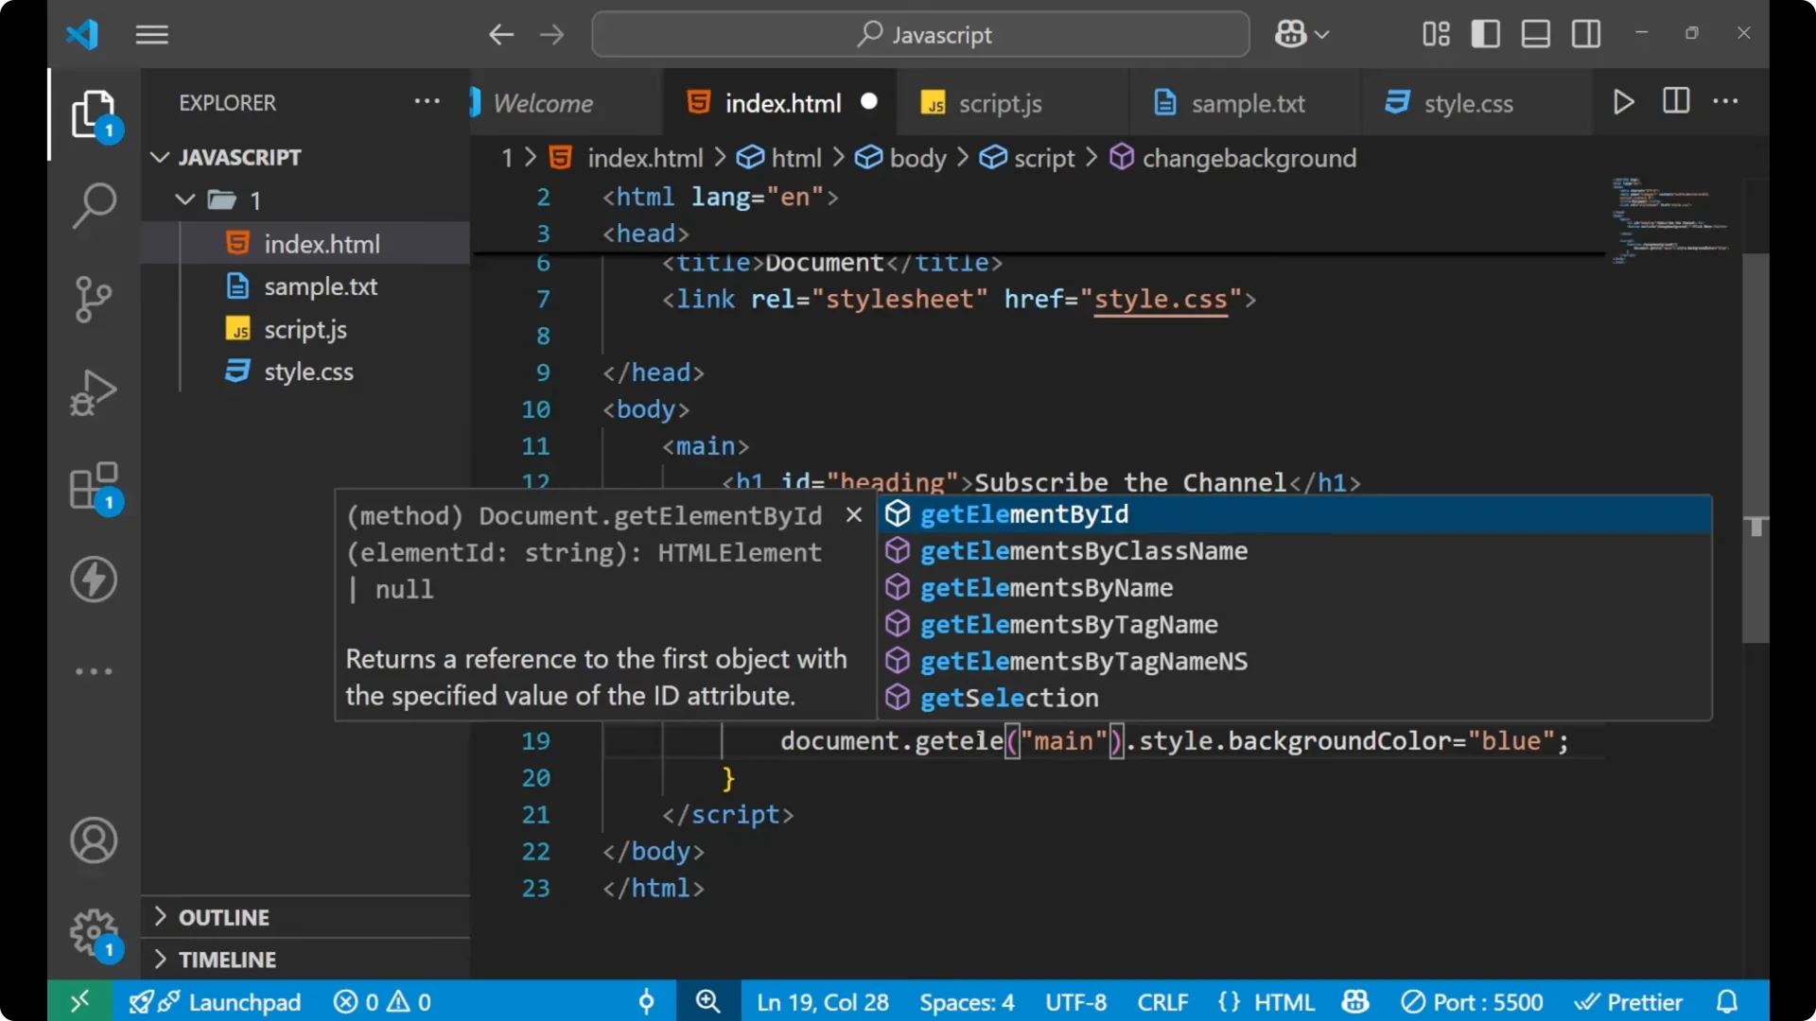The image size is (1816, 1021).
Task: Collapse the JAVASCRIPT folder in Explorer
Action: (x=159, y=157)
